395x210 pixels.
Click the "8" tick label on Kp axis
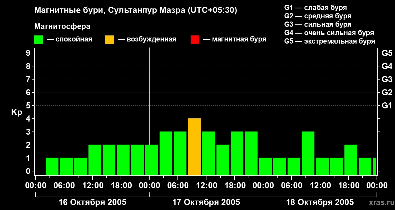tap(29, 66)
